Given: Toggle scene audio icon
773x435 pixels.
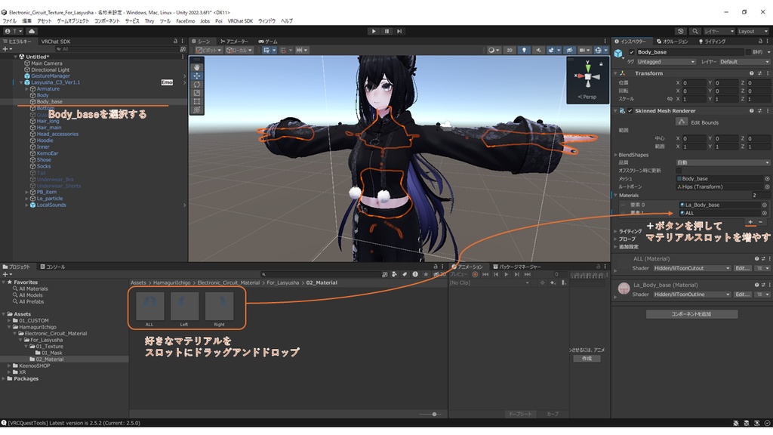Looking at the screenshot, I should pos(537,50).
